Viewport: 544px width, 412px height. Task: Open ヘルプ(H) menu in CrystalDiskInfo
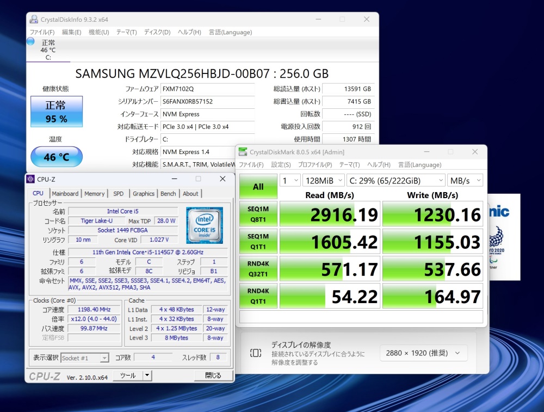[x=189, y=32]
